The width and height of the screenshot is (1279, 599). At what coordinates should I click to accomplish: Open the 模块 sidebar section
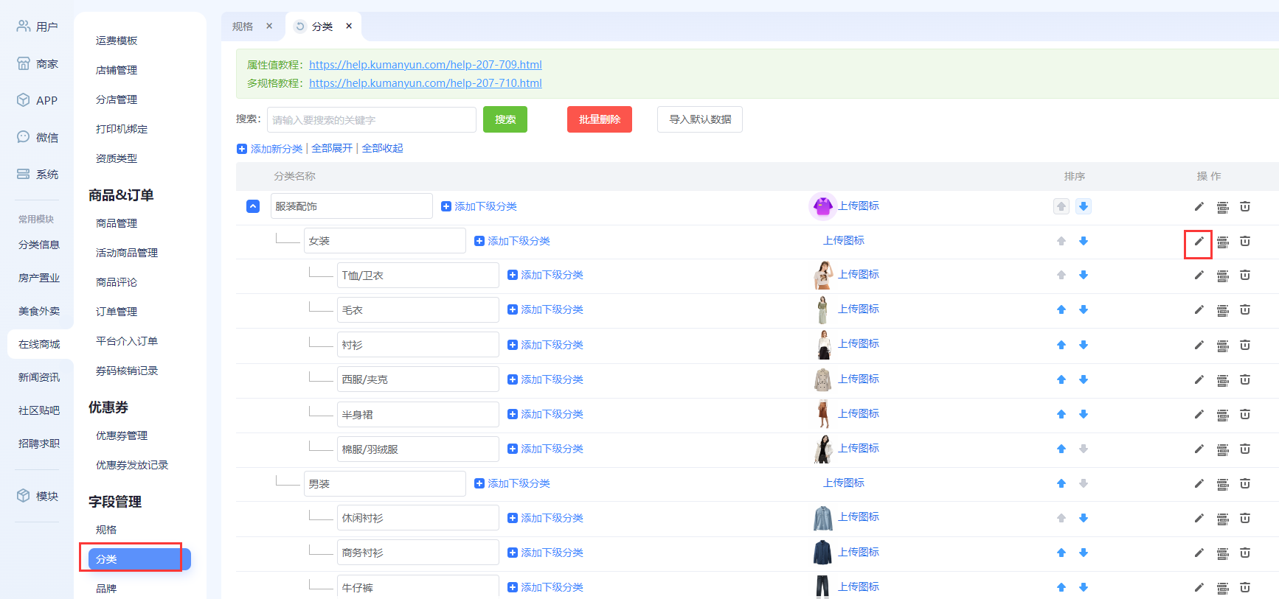pyautogui.click(x=37, y=496)
